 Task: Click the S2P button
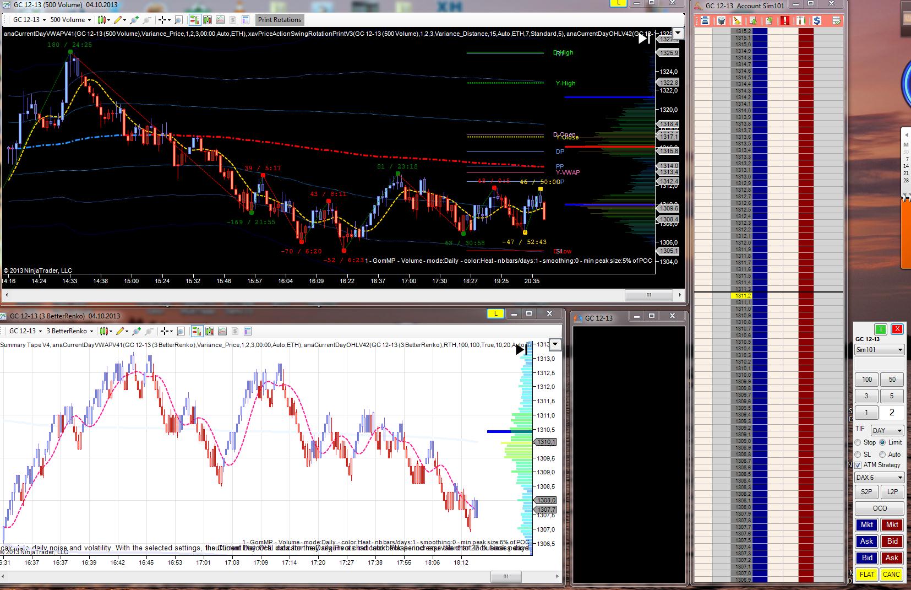coord(866,492)
